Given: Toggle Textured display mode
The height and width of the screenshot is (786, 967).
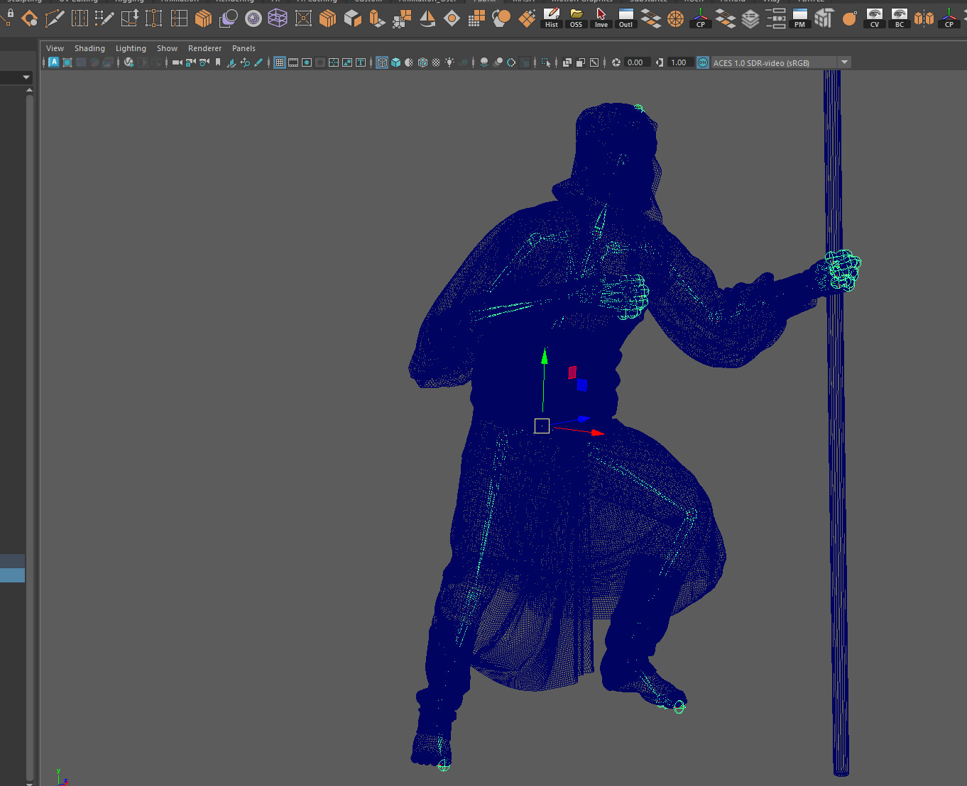Looking at the screenshot, I should pyautogui.click(x=436, y=62).
